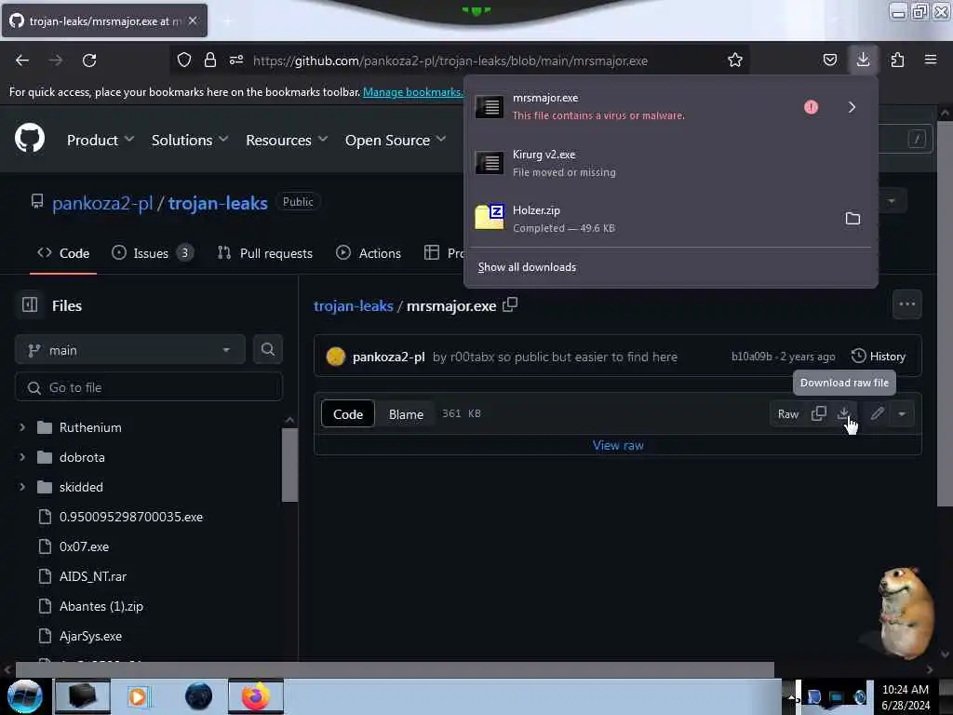Image resolution: width=953 pixels, height=715 pixels.
Task: Show details arrow for mrsmajor.exe download
Action: 852,107
